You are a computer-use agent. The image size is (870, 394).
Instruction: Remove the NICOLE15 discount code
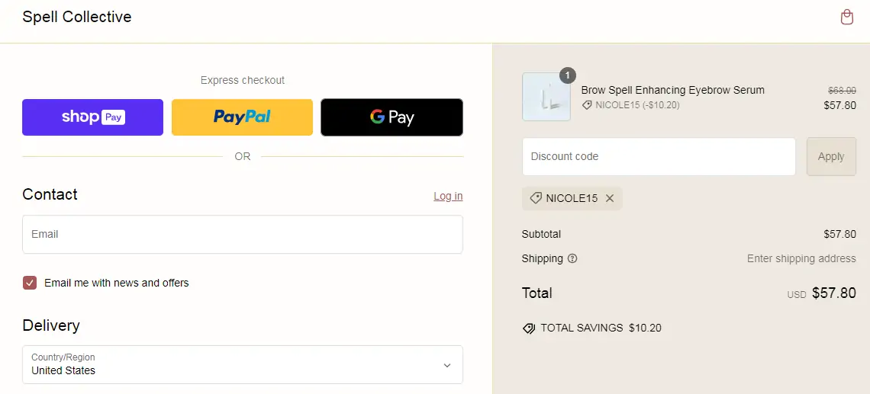coord(610,198)
